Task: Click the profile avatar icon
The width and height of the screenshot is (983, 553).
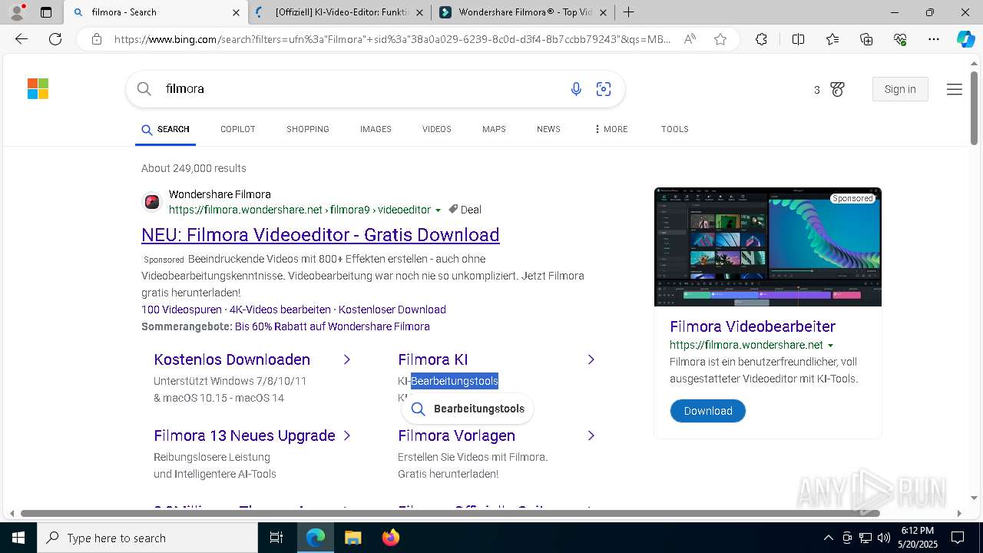Action: (17, 12)
